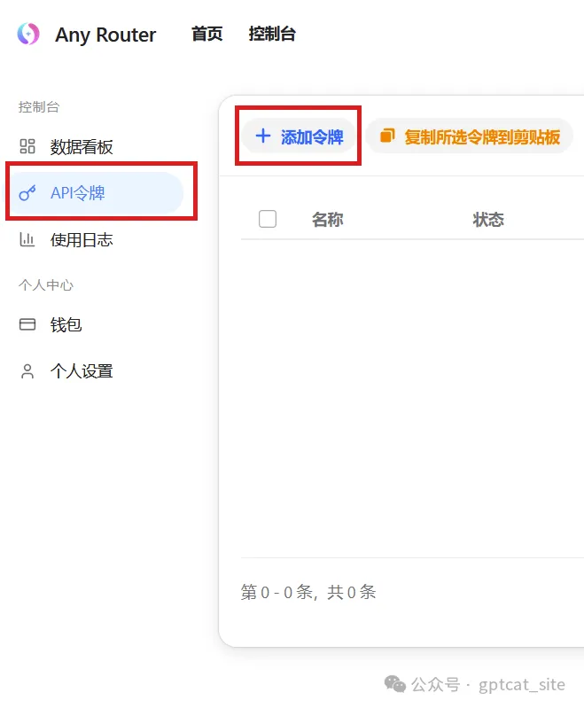This screenshot has height=708, width=584.
Task: Open the 首页 navigation link
Action: (206, 34)
